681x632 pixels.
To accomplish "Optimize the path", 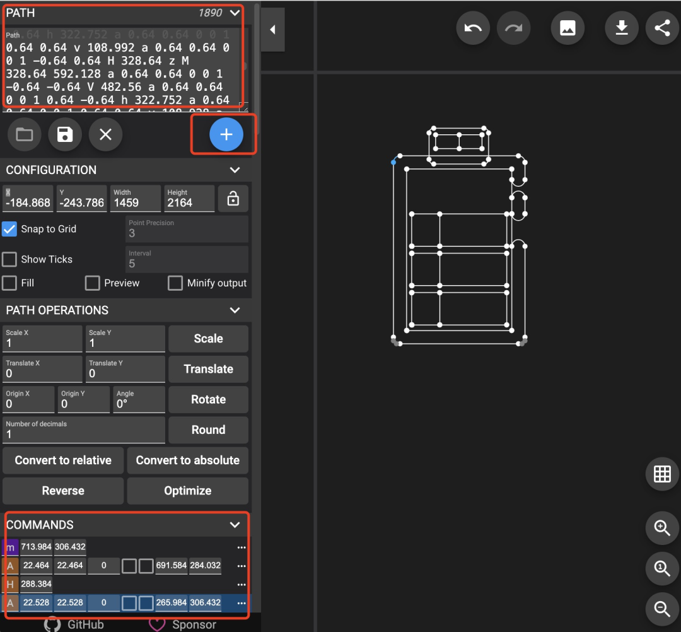I will (x=188, y=491).
